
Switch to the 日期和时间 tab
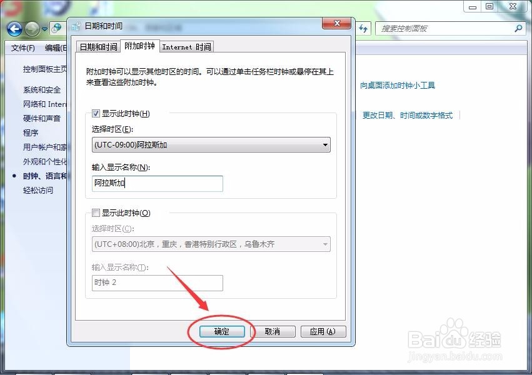click(98, 46)
